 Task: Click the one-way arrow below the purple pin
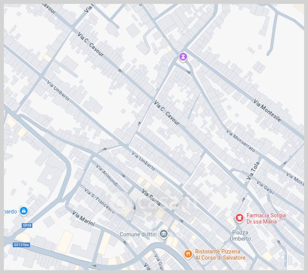(188, 71)
